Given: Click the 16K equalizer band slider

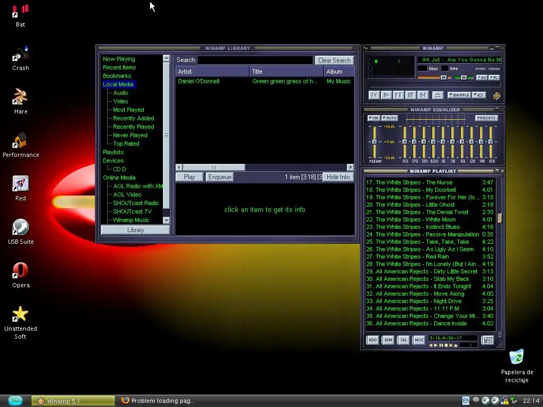Looking at the screenshot, I should pyautogui.click(x=491, y=142).
